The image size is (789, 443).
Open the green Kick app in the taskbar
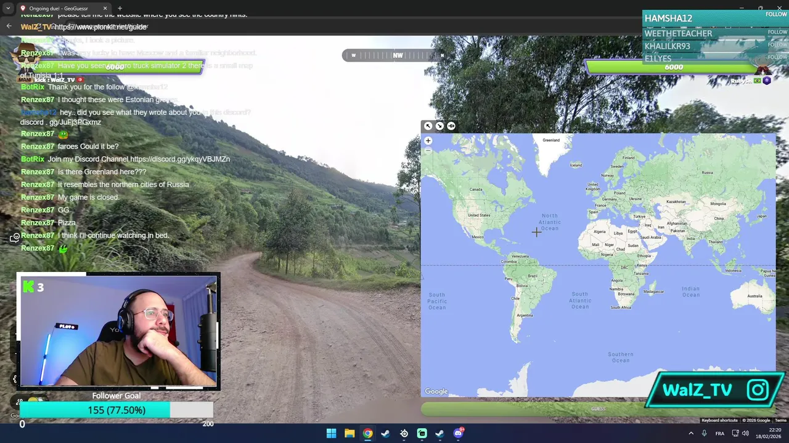tap(422, 433)
